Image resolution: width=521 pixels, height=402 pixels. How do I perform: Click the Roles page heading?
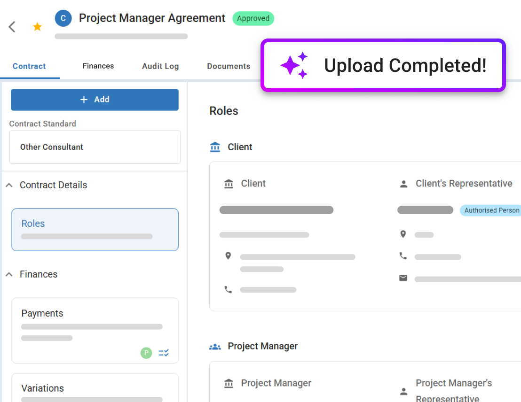pos(224,111)
